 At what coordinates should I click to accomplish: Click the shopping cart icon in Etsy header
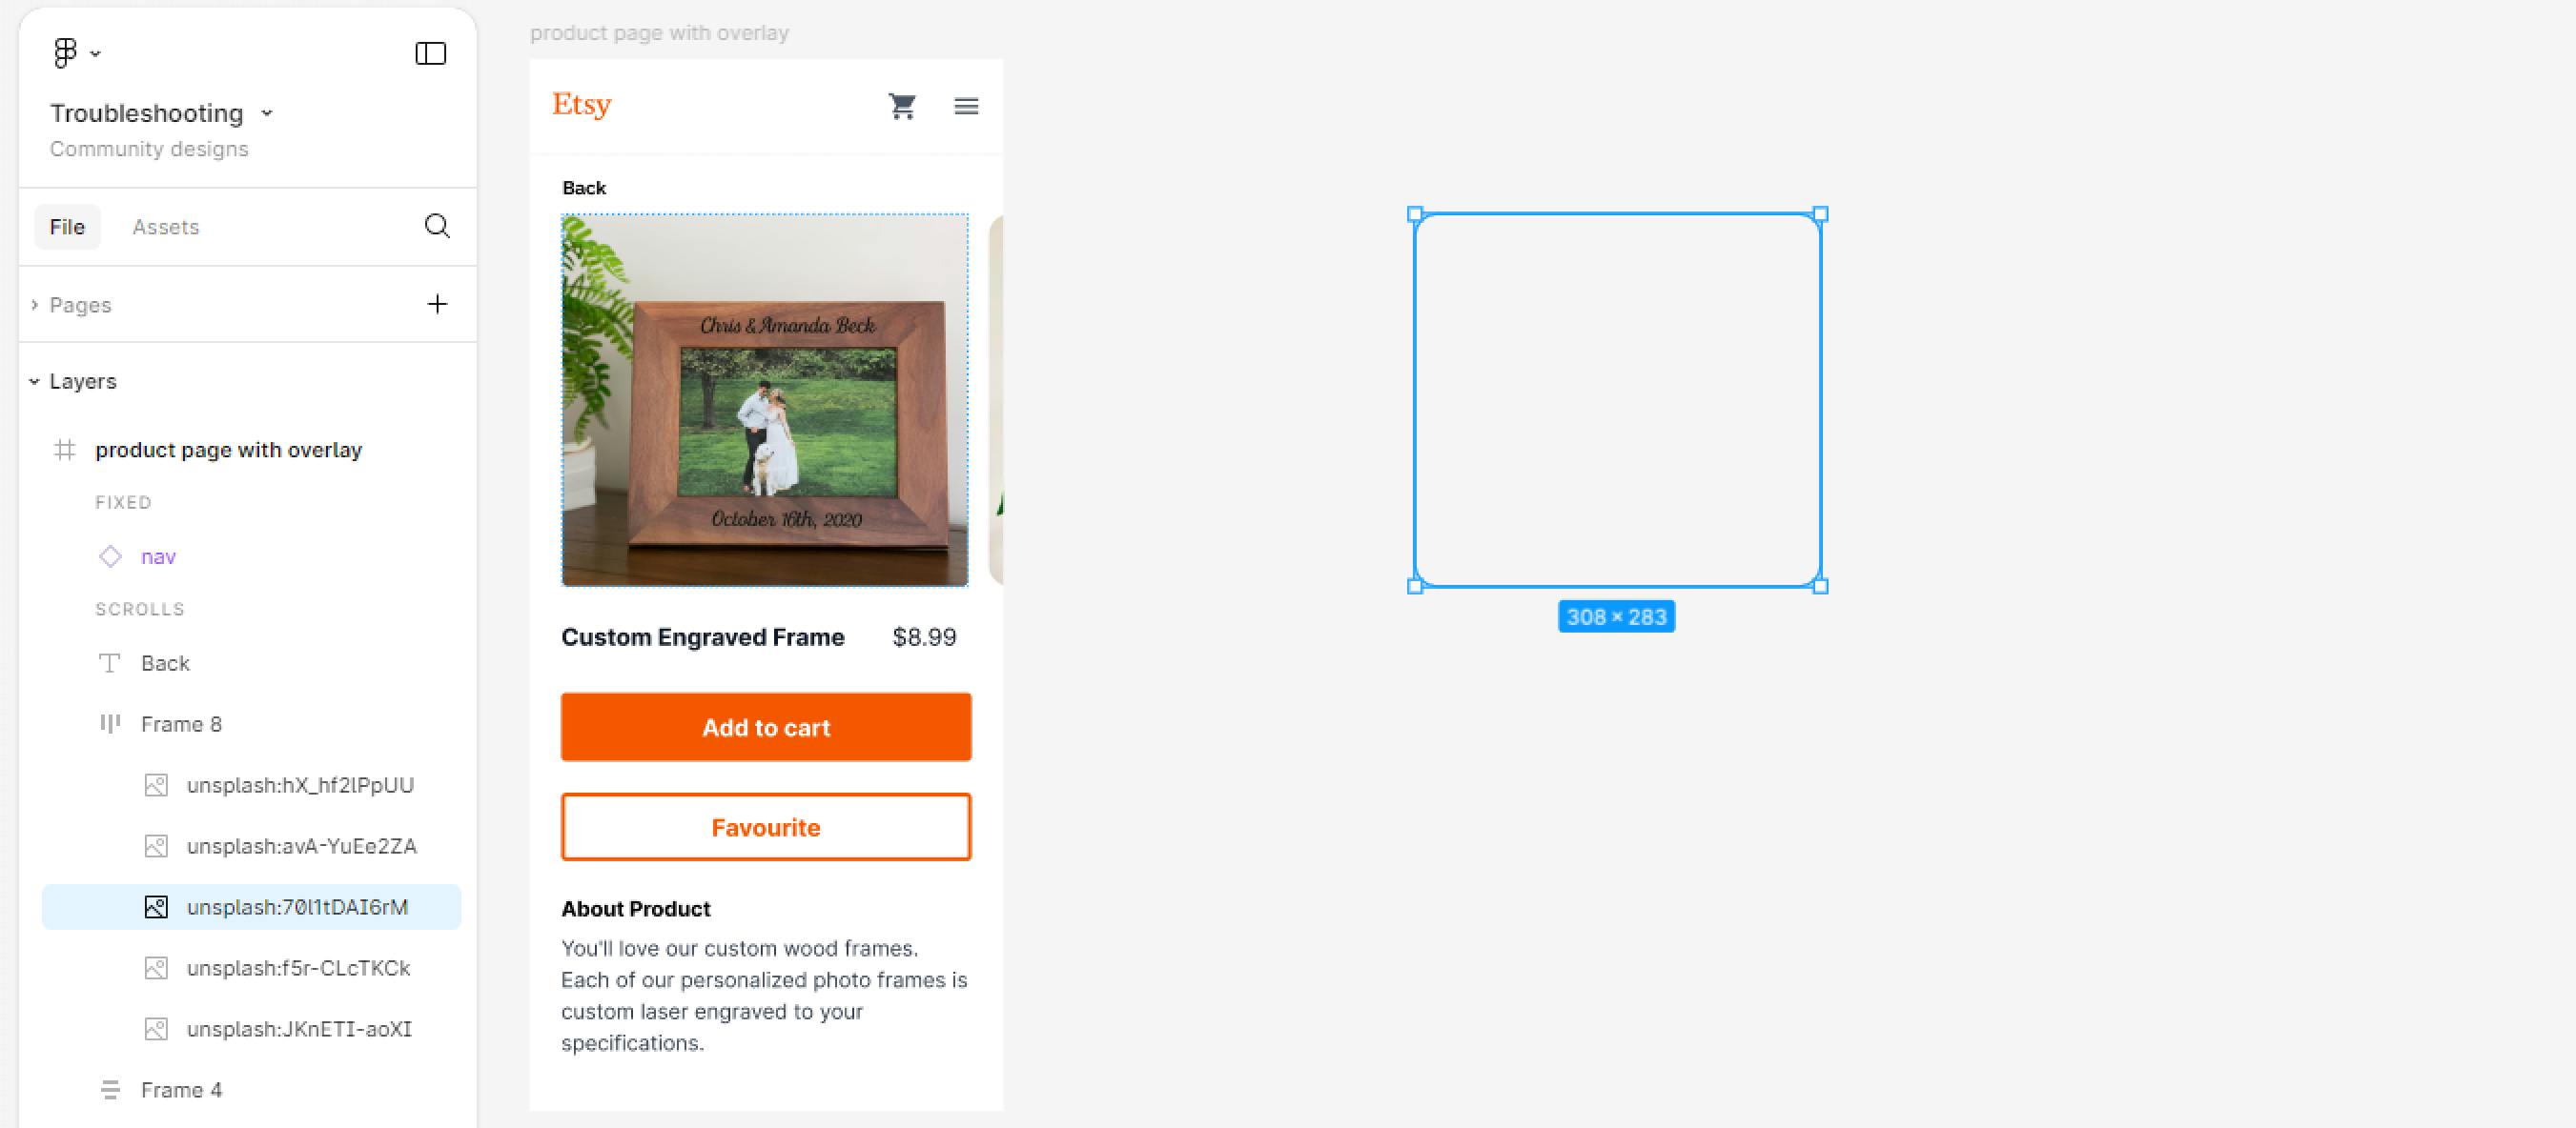902,106
